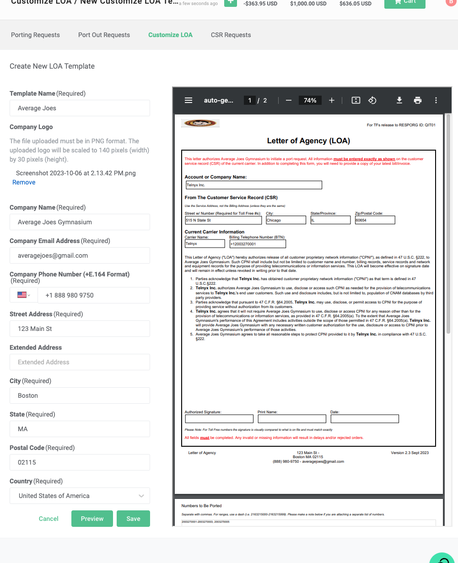This screenshot has width=458, height=563.
Task: Click the uploaded screenshot file name
Action: click(x=76, y=173)
